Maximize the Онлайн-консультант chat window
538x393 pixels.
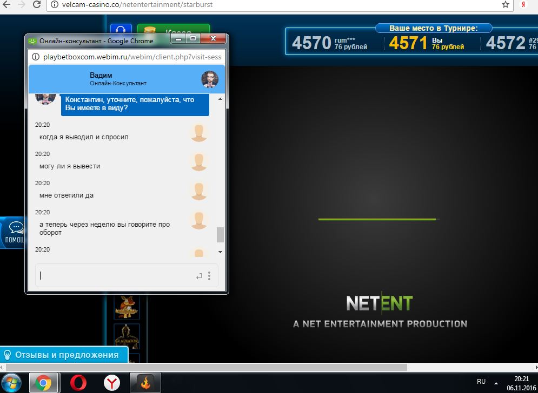coord(193,39)
